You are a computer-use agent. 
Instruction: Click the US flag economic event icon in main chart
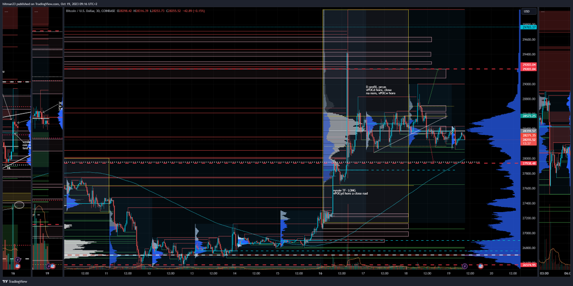pos(480,266)
